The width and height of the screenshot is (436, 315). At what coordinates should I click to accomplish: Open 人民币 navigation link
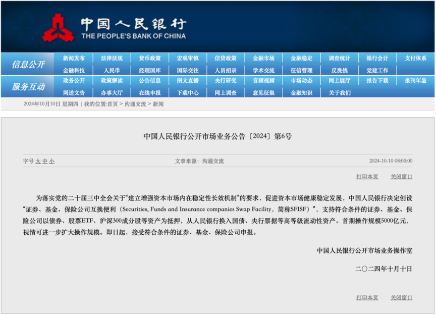point(112,71)
